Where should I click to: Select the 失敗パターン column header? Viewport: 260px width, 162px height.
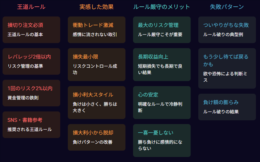[227, 7]
